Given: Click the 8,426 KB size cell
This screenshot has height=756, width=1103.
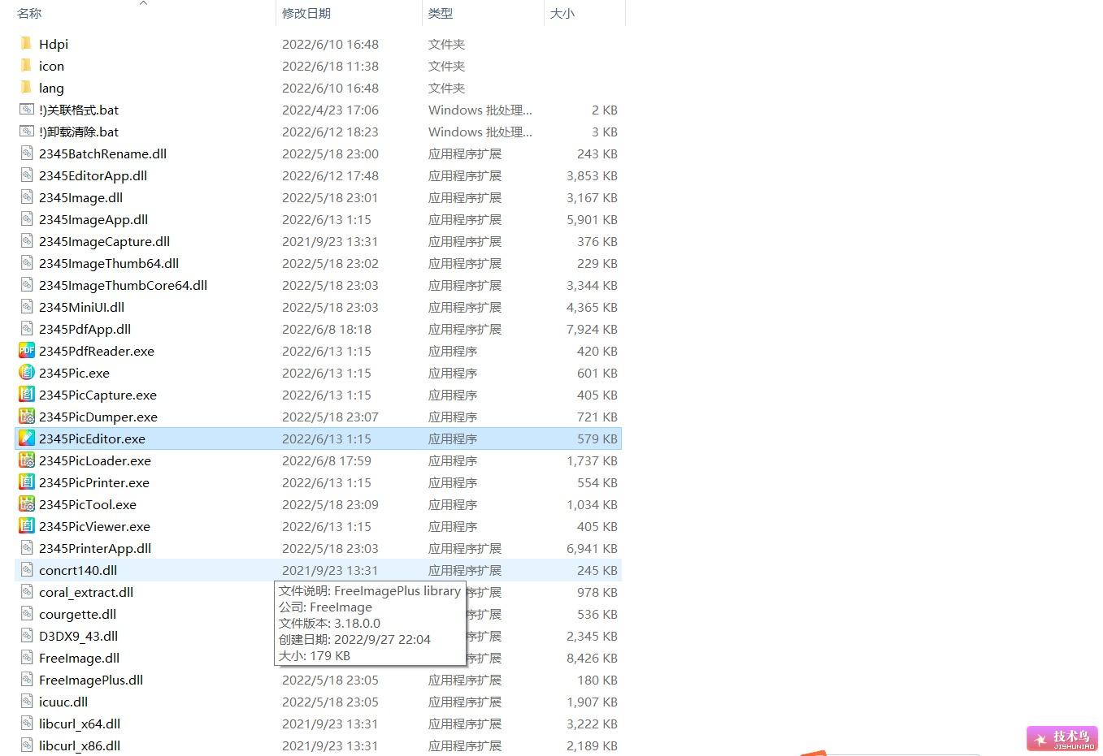Looking at the screenshot, I should (x=592, y=658).
